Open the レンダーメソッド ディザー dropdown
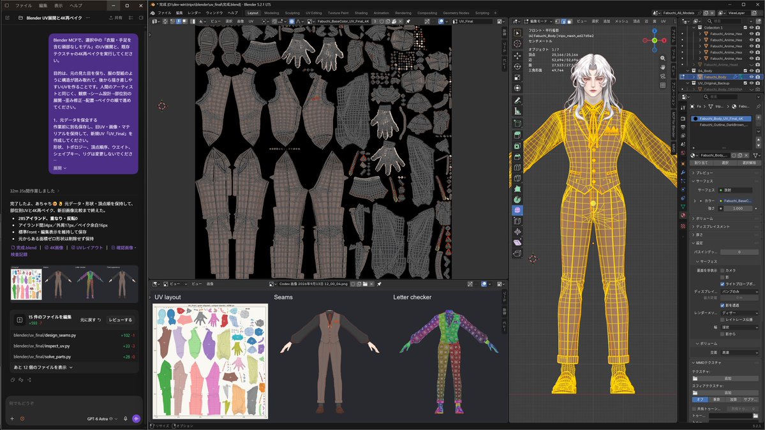This screenshot has height=430, width=765. pyautogui.click(x=739, y=313)
